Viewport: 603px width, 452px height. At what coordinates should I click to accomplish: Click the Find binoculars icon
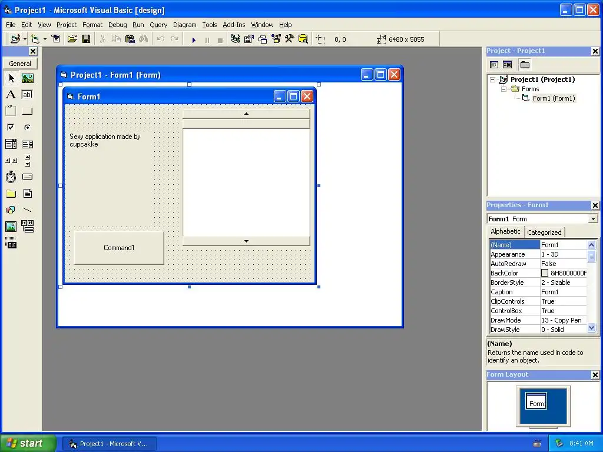coord(144,39)
